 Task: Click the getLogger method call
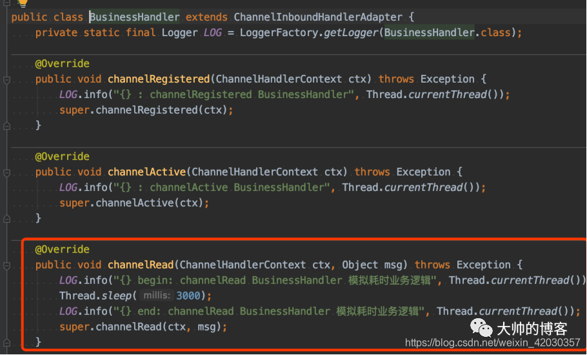(x=351, y=32)
